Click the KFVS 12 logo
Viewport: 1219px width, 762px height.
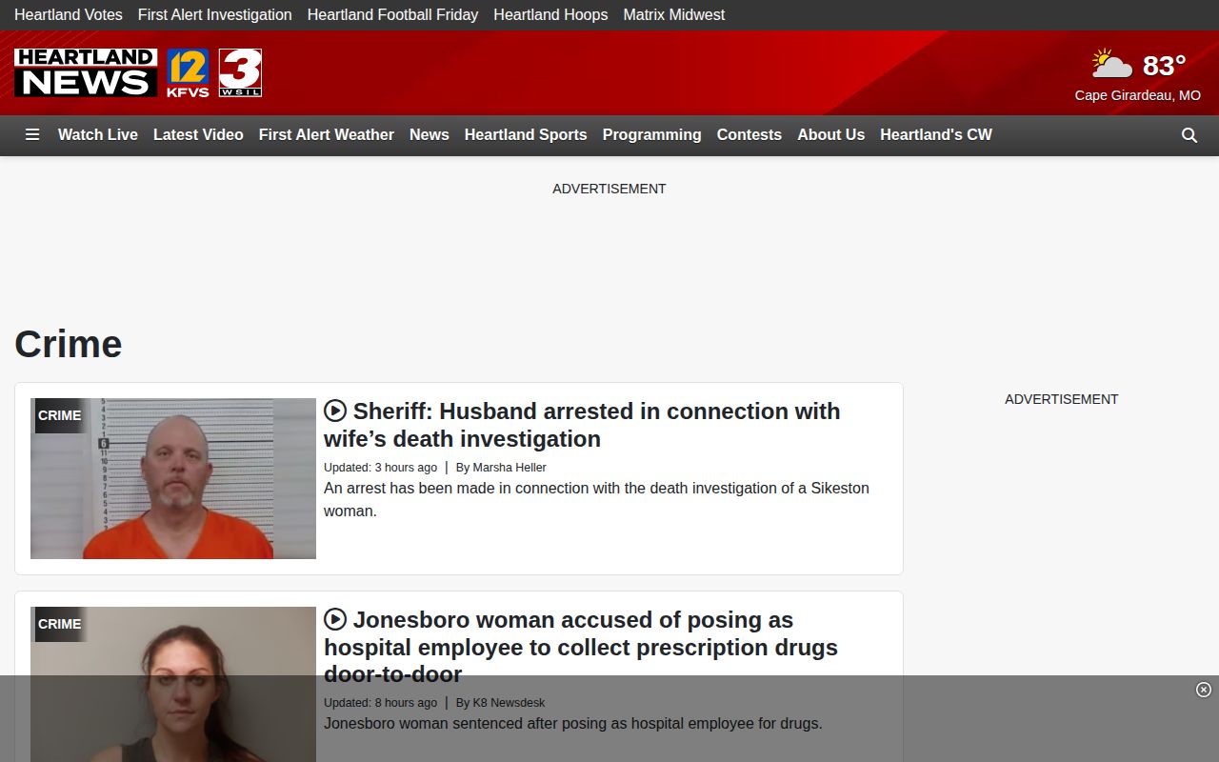(x=188, y=73)
